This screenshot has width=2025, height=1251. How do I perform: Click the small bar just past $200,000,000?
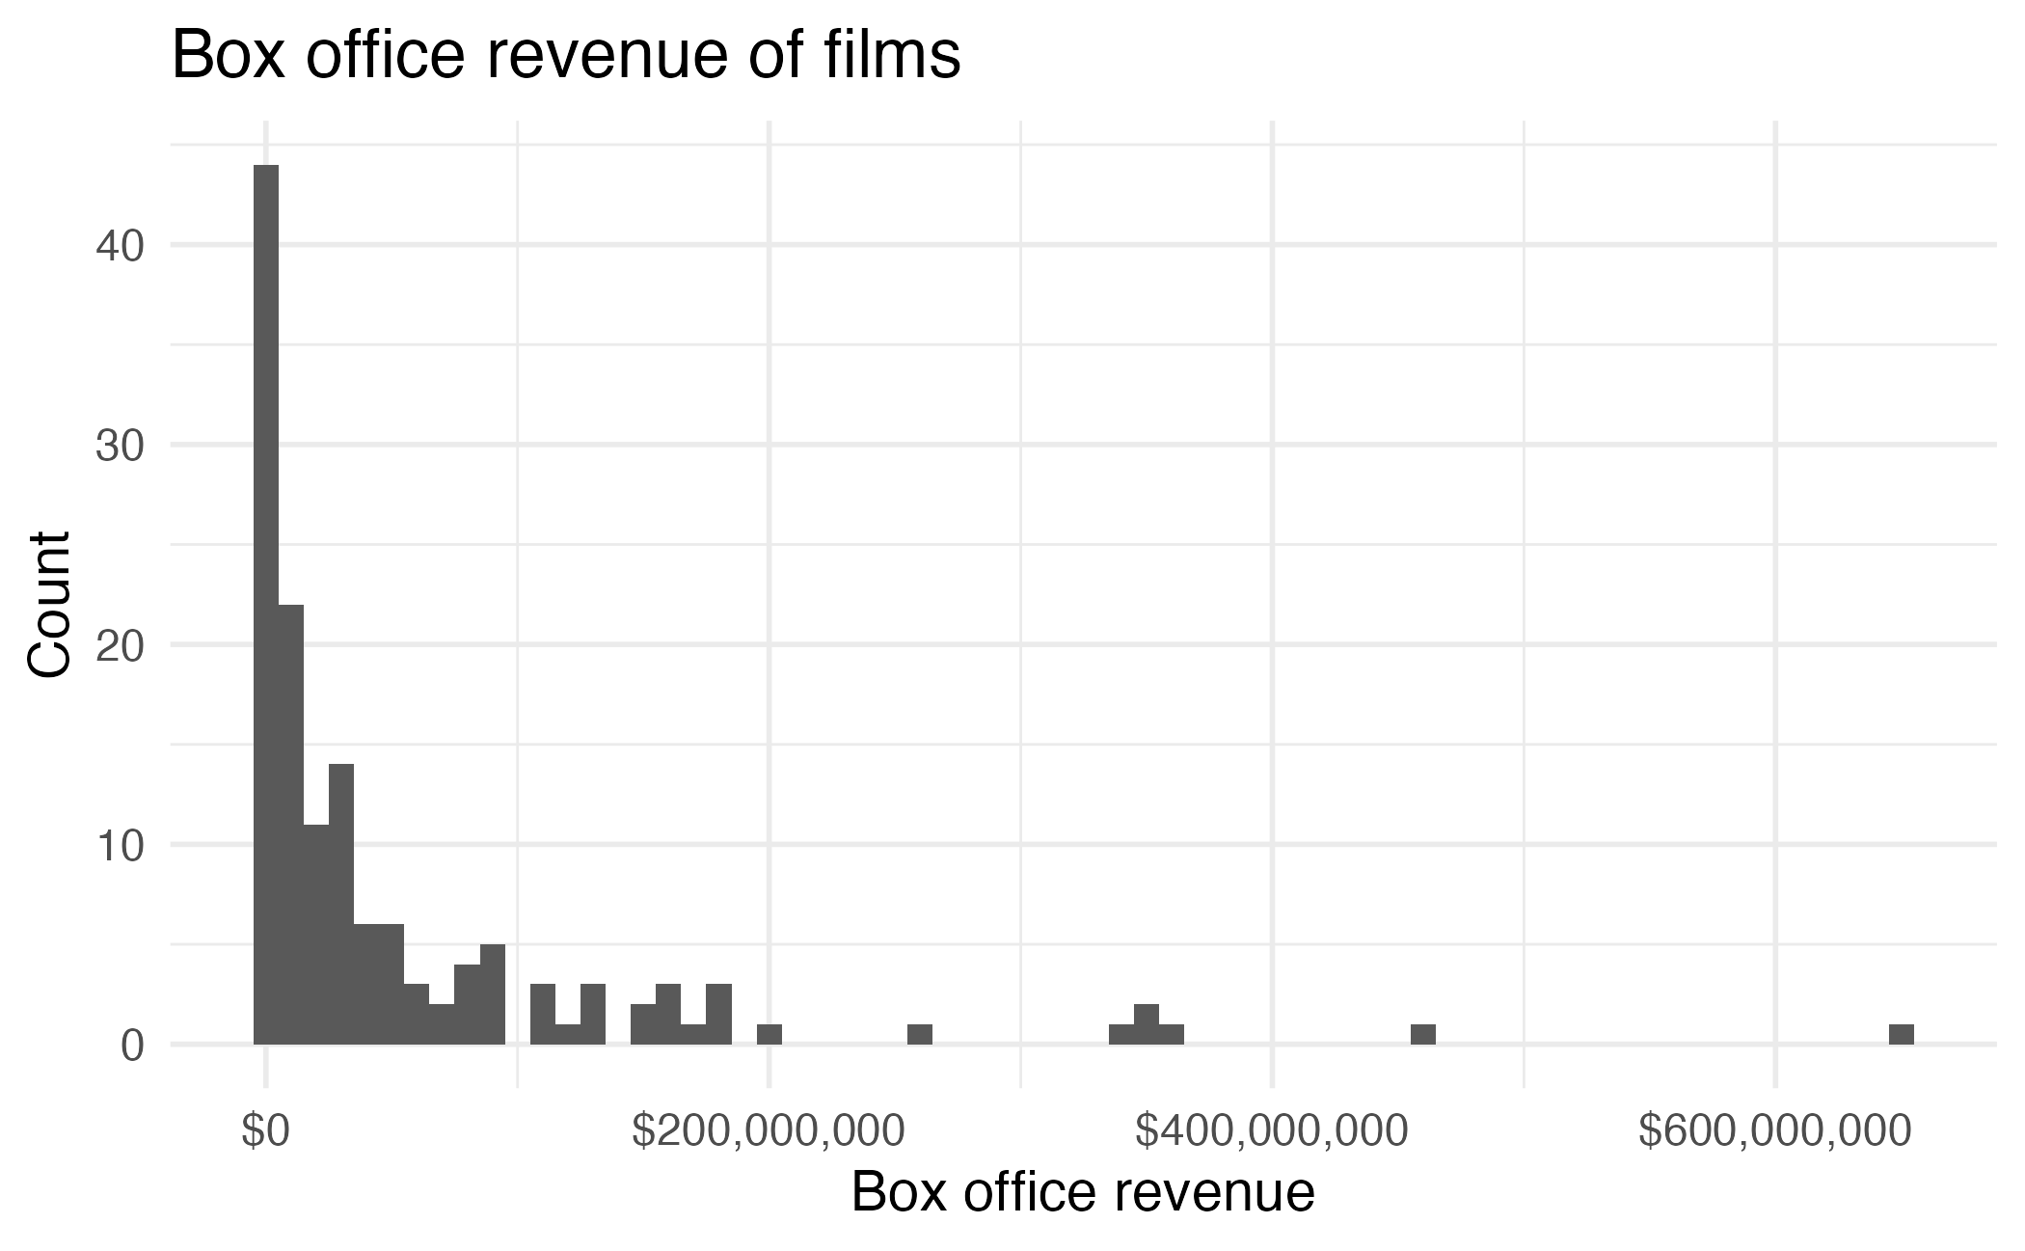pyautogui.click(x=769, y=1034)
